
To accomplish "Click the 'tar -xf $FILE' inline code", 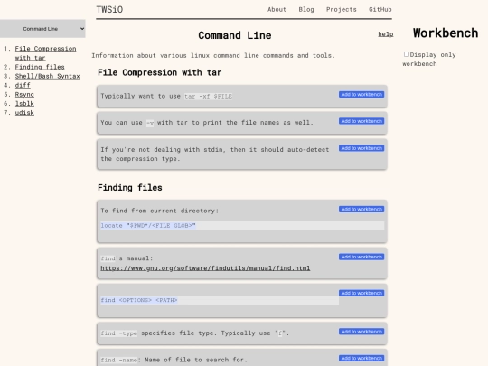I will (208, 96).
